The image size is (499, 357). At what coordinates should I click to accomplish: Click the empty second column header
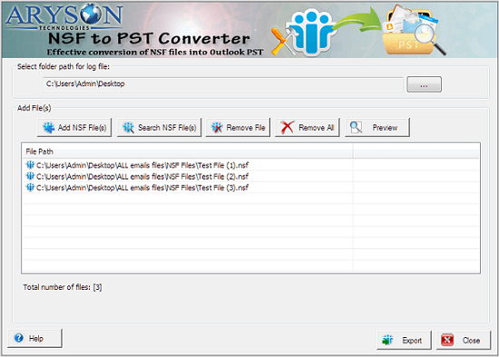416,151
